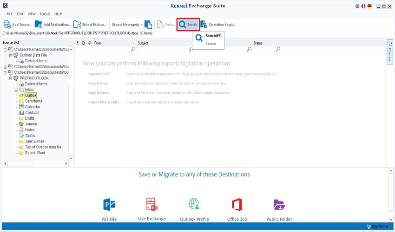The height and width of the screenshot is (232, 395).
Task: Select the Calendar folder
Action: tap(33, 107)
